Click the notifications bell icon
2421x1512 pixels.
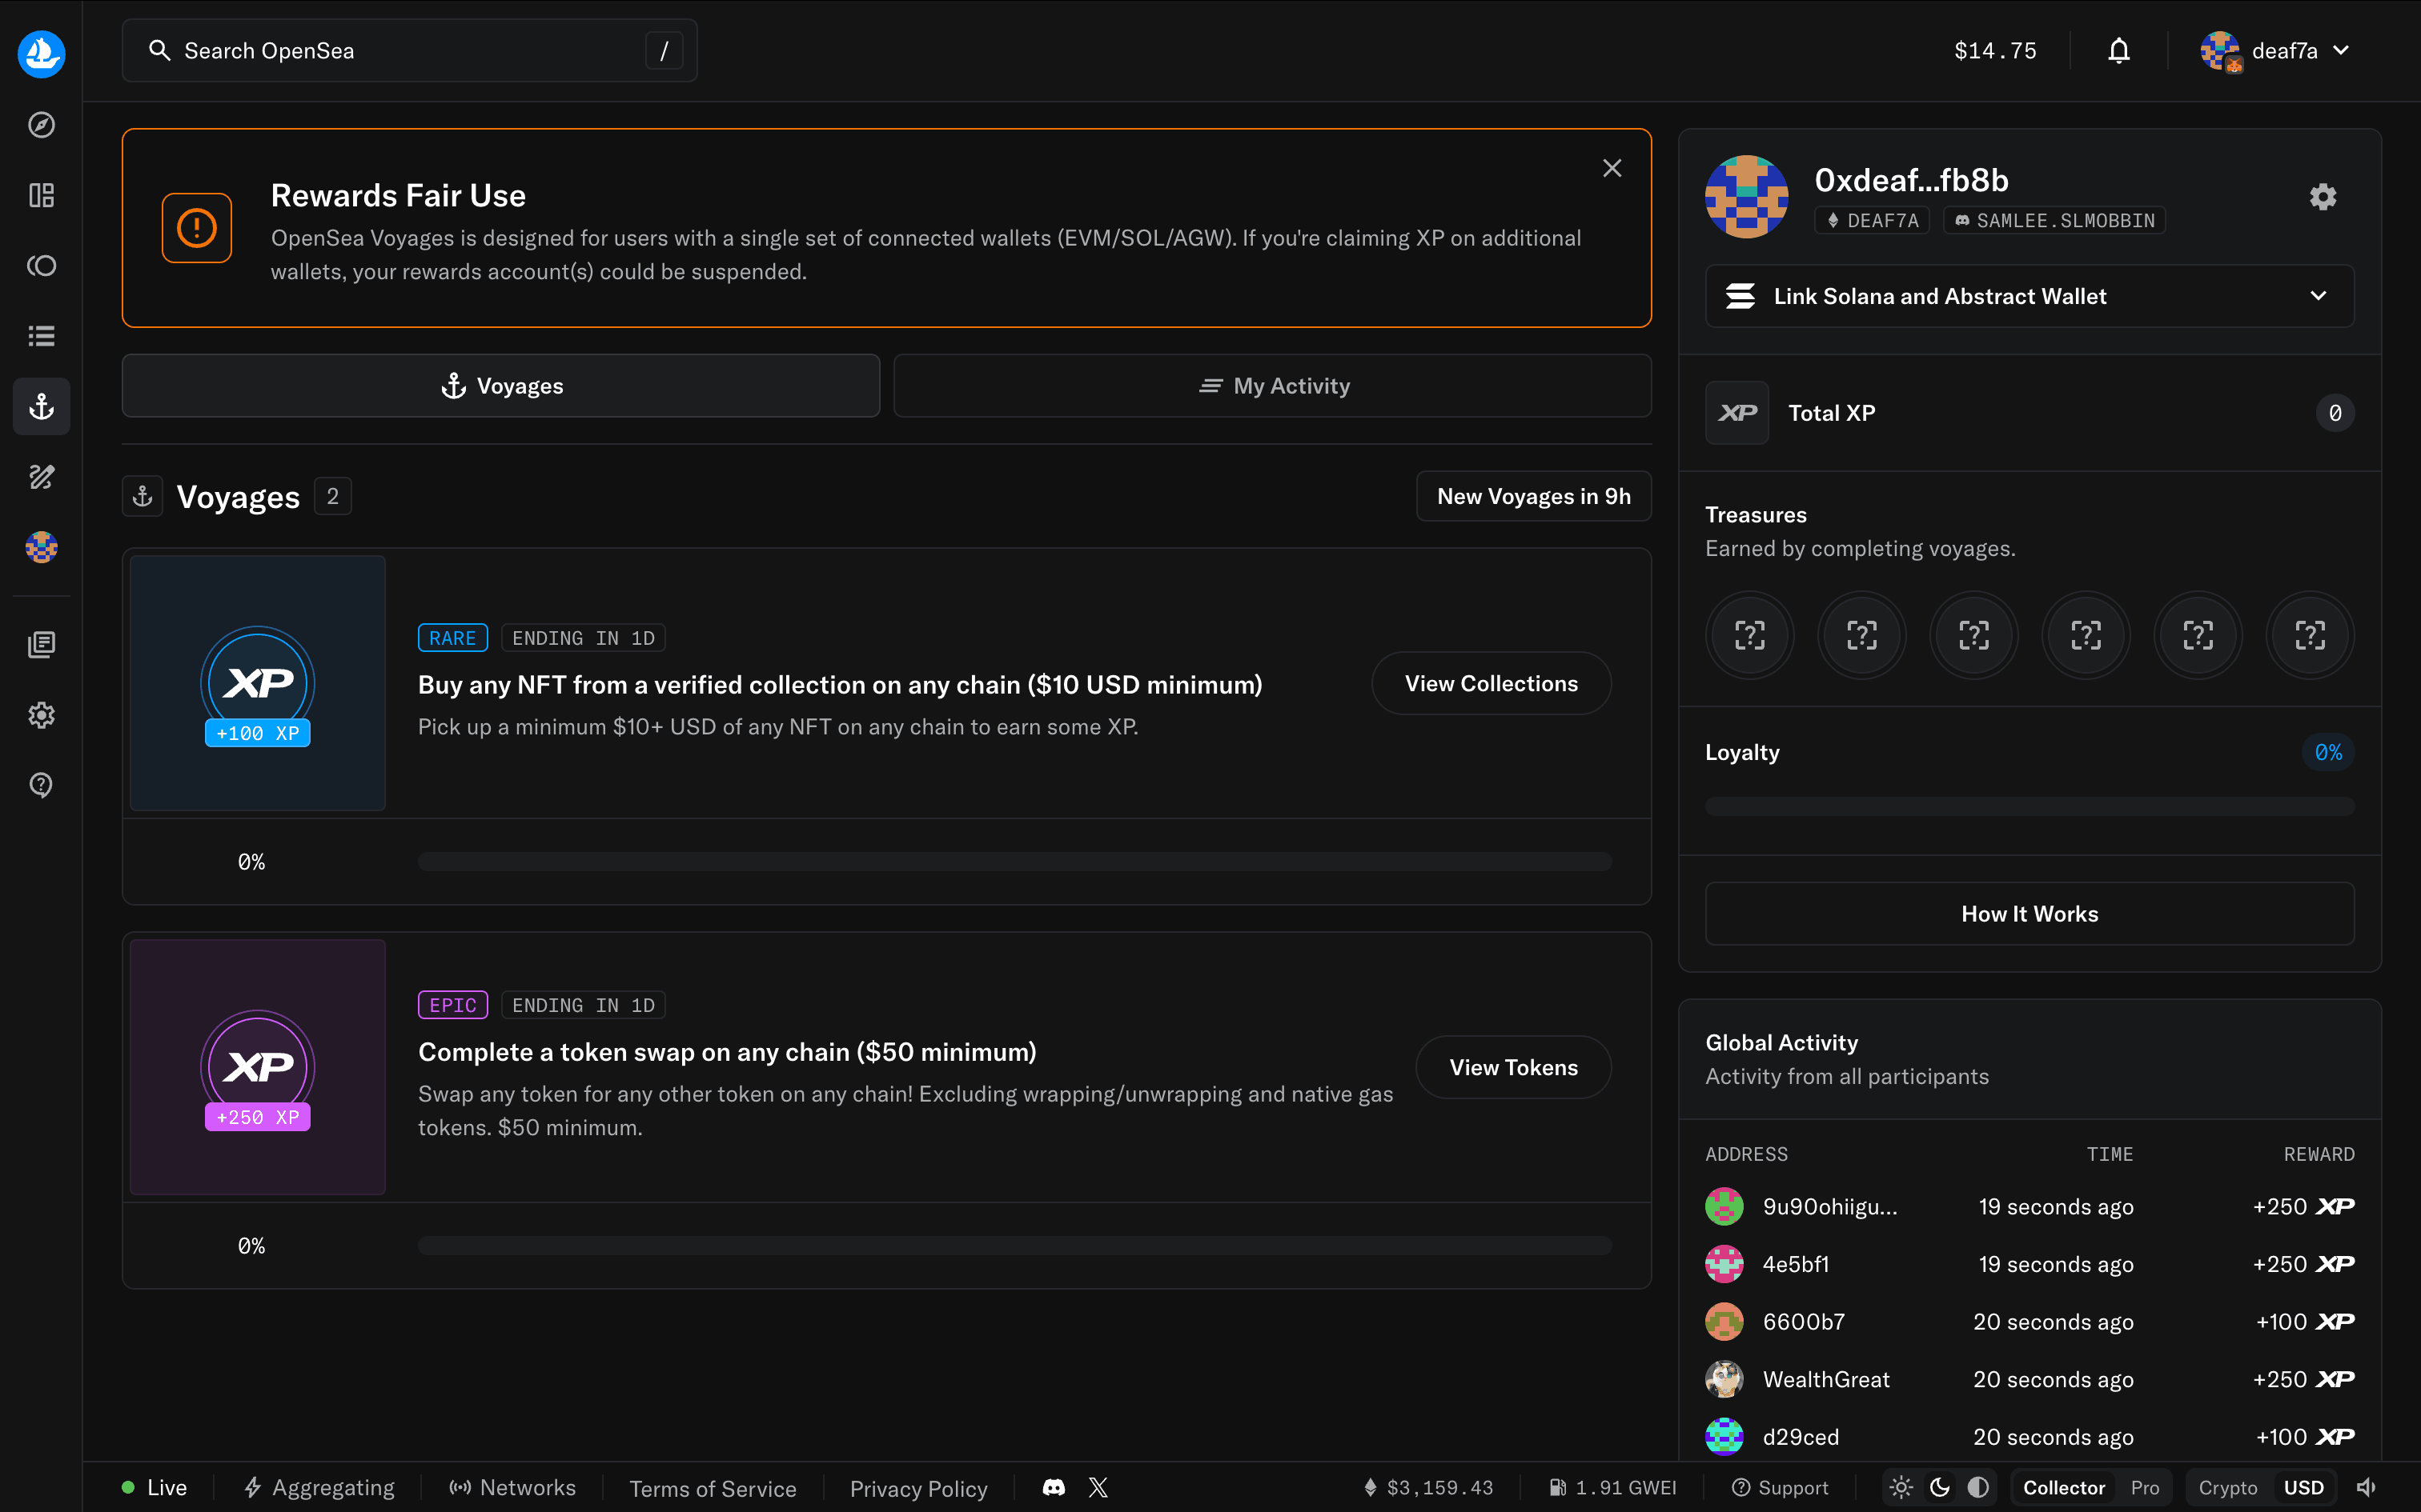[x=2118, y=51]
